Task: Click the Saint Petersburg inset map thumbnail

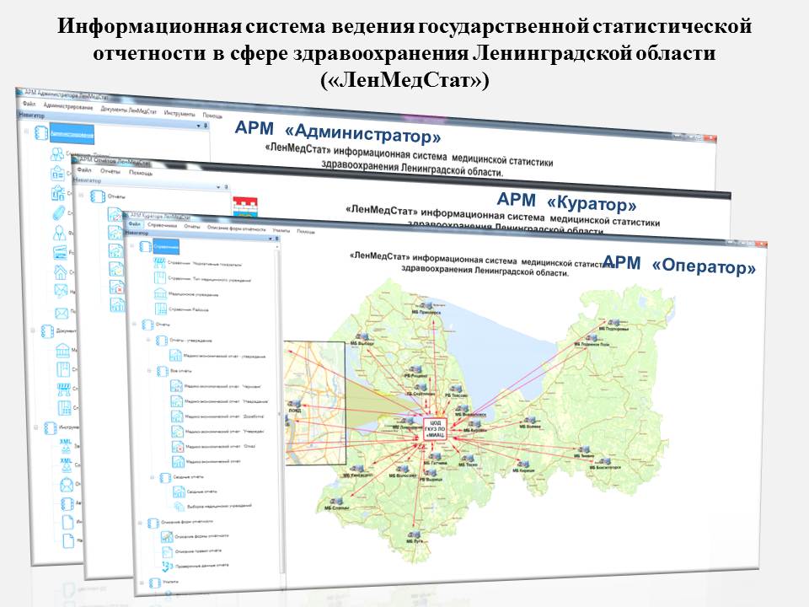Action: [x=314, y=403]
